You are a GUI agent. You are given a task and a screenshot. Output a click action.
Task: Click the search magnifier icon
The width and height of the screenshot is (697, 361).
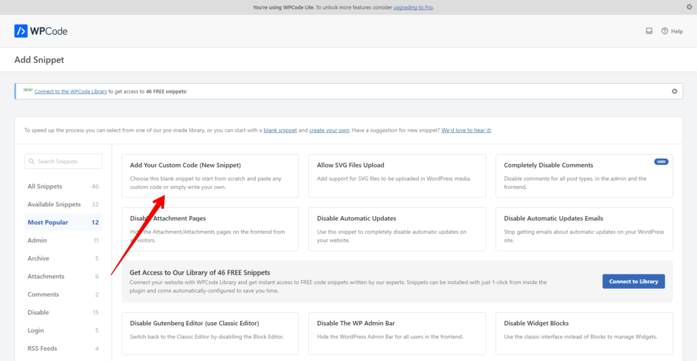click(31, 161)
